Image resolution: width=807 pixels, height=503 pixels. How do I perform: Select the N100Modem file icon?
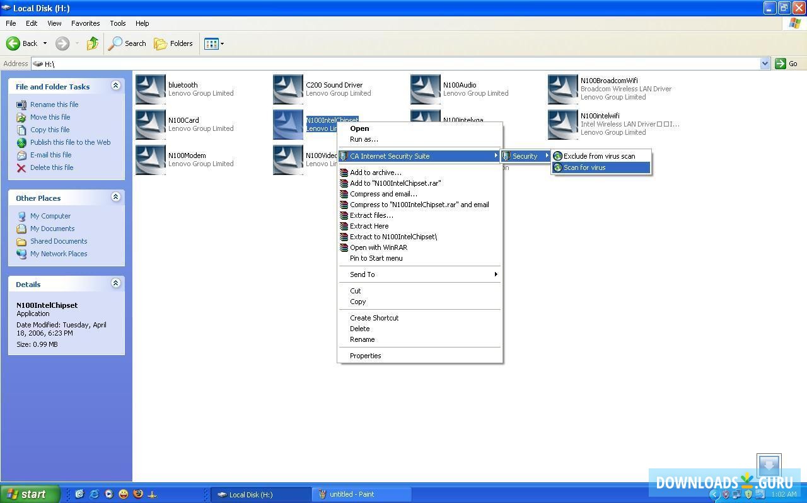(151, 160)
